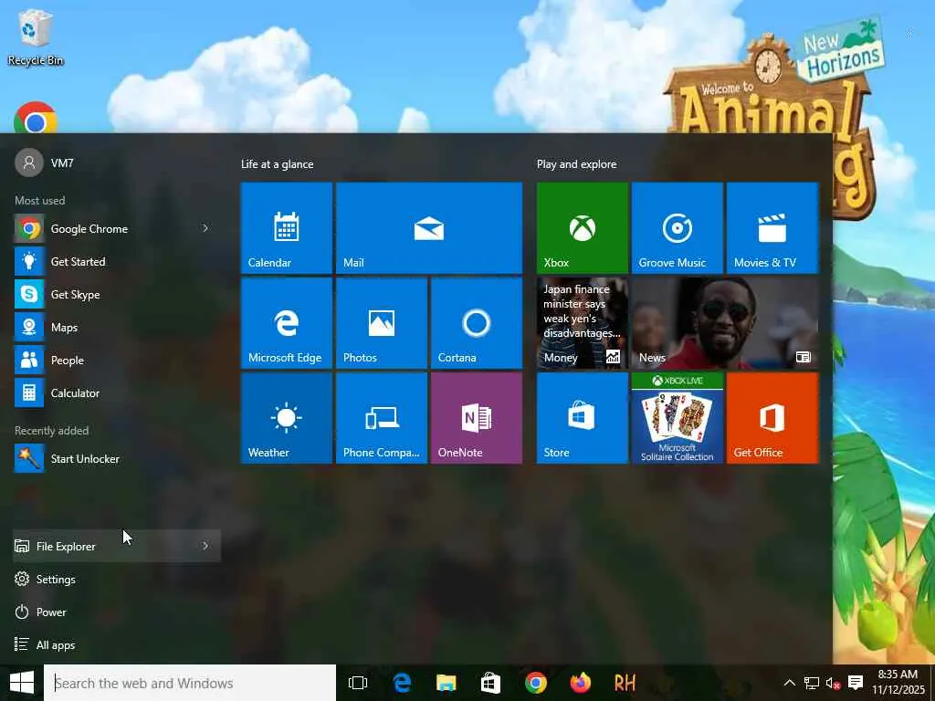Show All apps list
This screenshot has width=935, height=701.
(116, 644)
